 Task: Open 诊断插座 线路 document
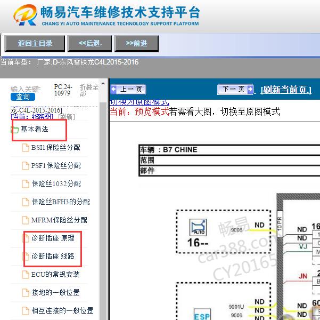pos(53,256)
